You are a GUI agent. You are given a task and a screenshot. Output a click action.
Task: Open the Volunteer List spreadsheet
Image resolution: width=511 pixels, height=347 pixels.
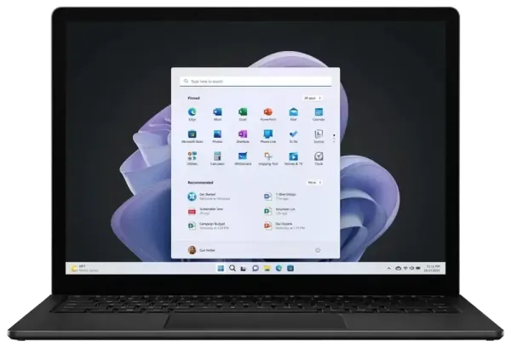pyautogui.click(x=279, y=211)
